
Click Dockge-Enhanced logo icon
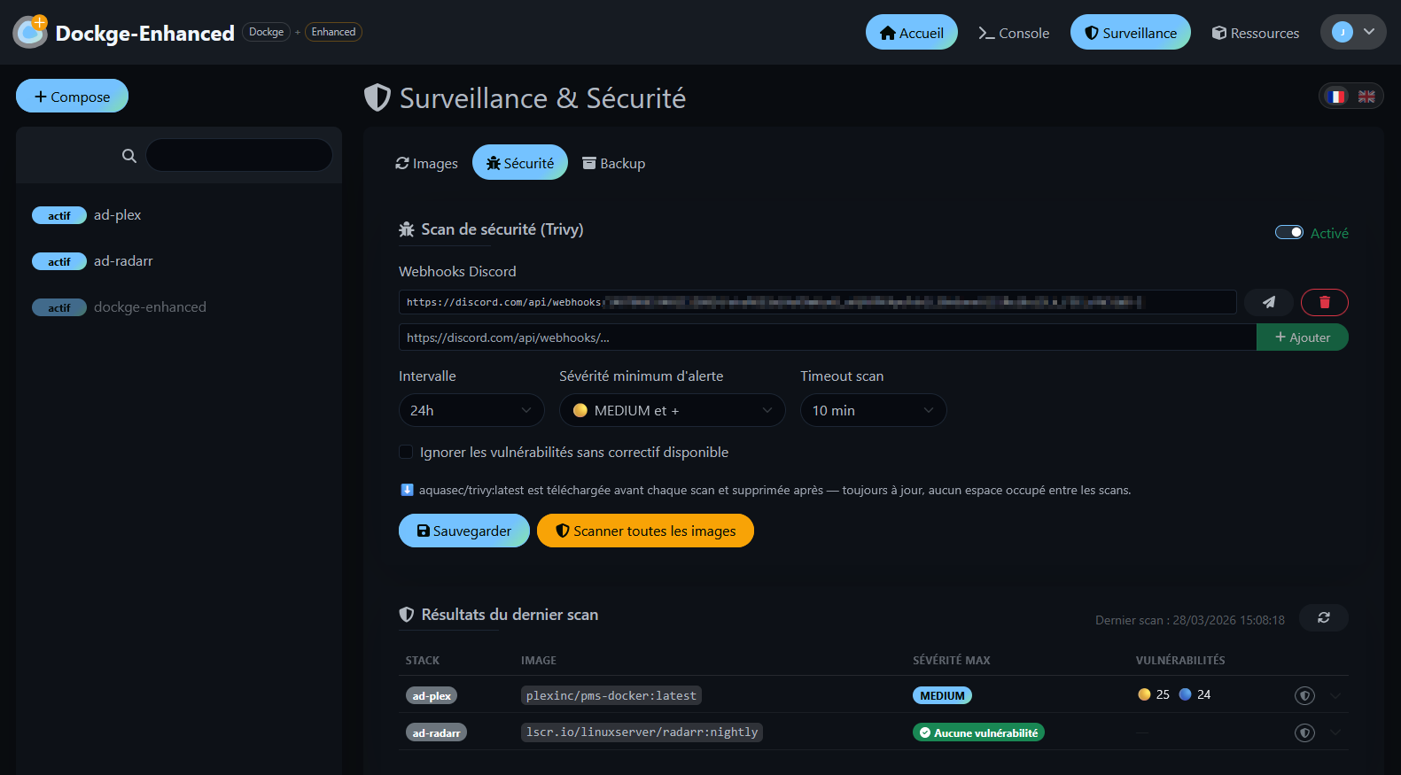pos(30,32)
